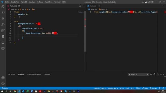The width and height of the screenshot is (166, 93).
Task: Click Go Live in status bar
Action: pos(153,88)
